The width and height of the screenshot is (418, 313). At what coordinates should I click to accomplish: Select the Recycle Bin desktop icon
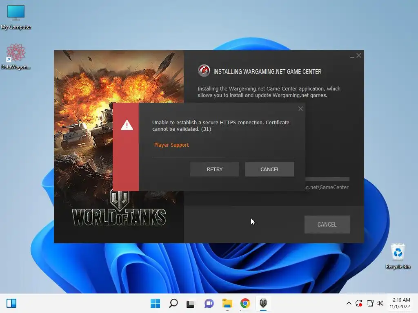tap(398, 256)
